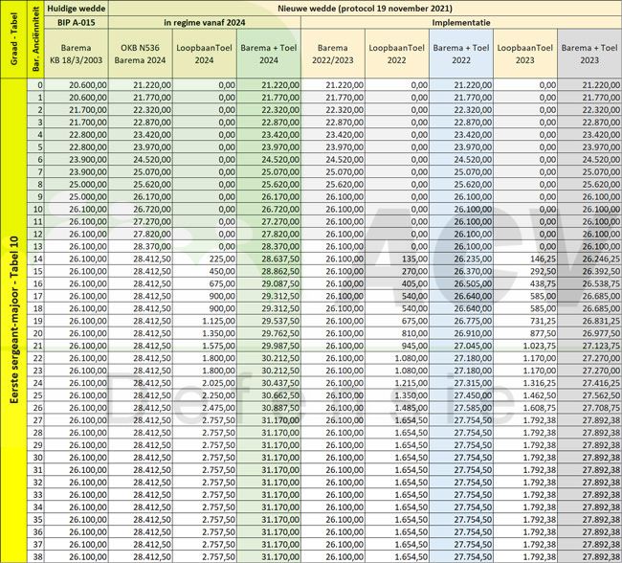622x563 pixels.
Task: Select the "Eerste sergeant-majoor - Tabel 10" side label
Action: click(x=14, y=321)
